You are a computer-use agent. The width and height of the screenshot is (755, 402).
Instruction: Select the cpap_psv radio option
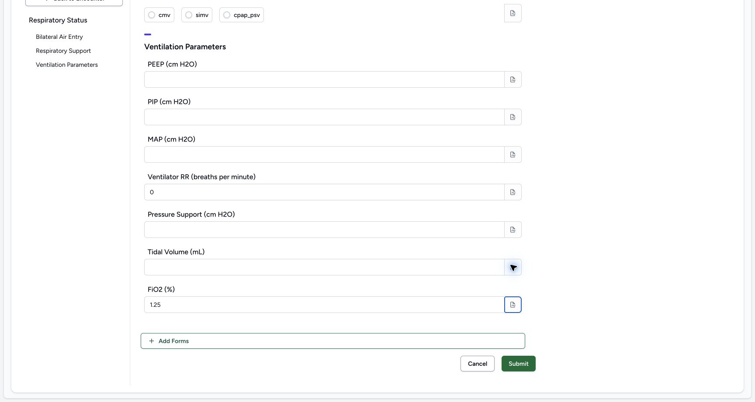pos(242,15)
